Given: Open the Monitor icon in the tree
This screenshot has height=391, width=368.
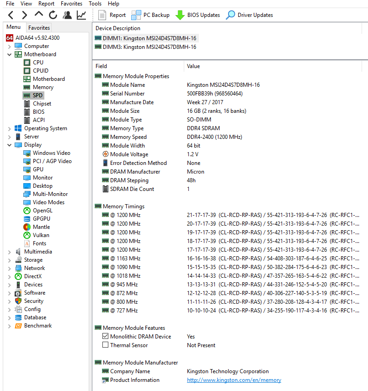Looking at the screenshot, I should click(27, 178).
